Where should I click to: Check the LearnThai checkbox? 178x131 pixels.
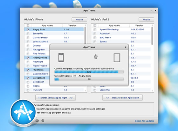tap(95, 90)
